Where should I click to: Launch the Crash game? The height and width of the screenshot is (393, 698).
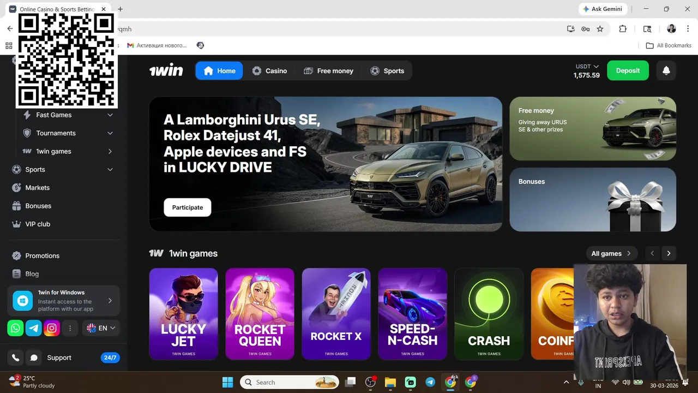[x=489, y=314]
